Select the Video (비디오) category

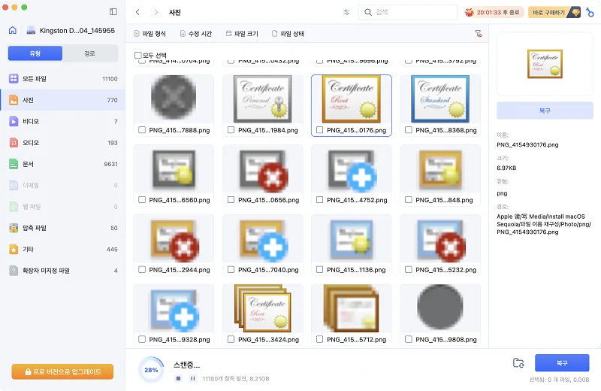coord(62,121)
